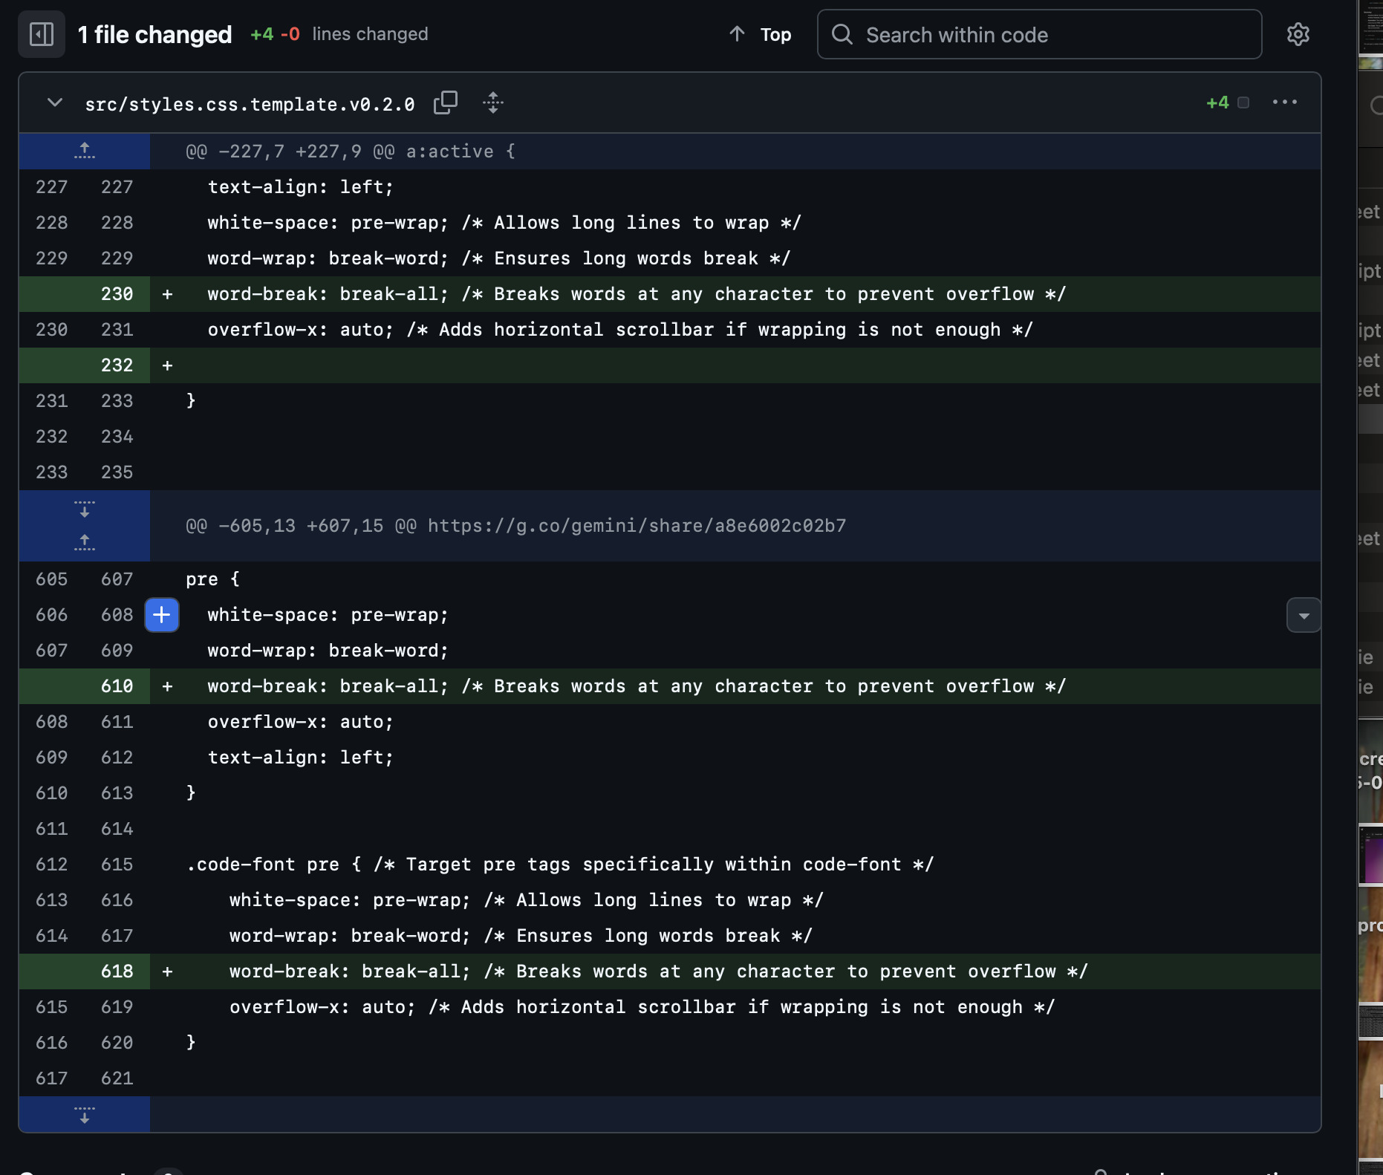This screenshot has width=1383, height=1175.
Task: Click the search magnifier icon
Action: click(842, 34)
